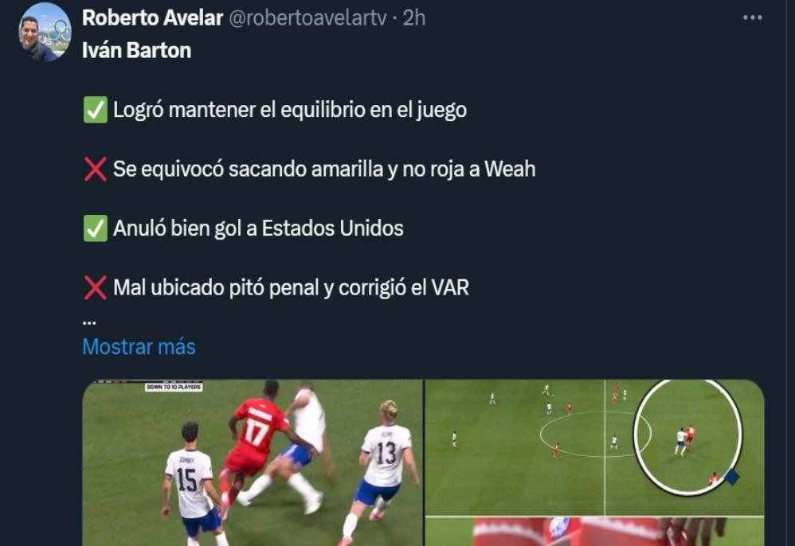795x546 pixels.
Task: Open the three-dot more options menu
Action: tap(753, 18)
